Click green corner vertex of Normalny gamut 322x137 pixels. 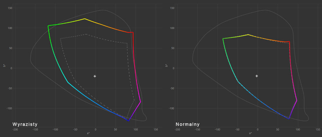click(223, 39)
